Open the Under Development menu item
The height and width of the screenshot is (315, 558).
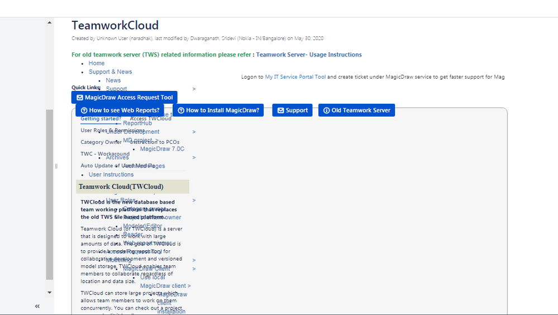tap(133, 132)
